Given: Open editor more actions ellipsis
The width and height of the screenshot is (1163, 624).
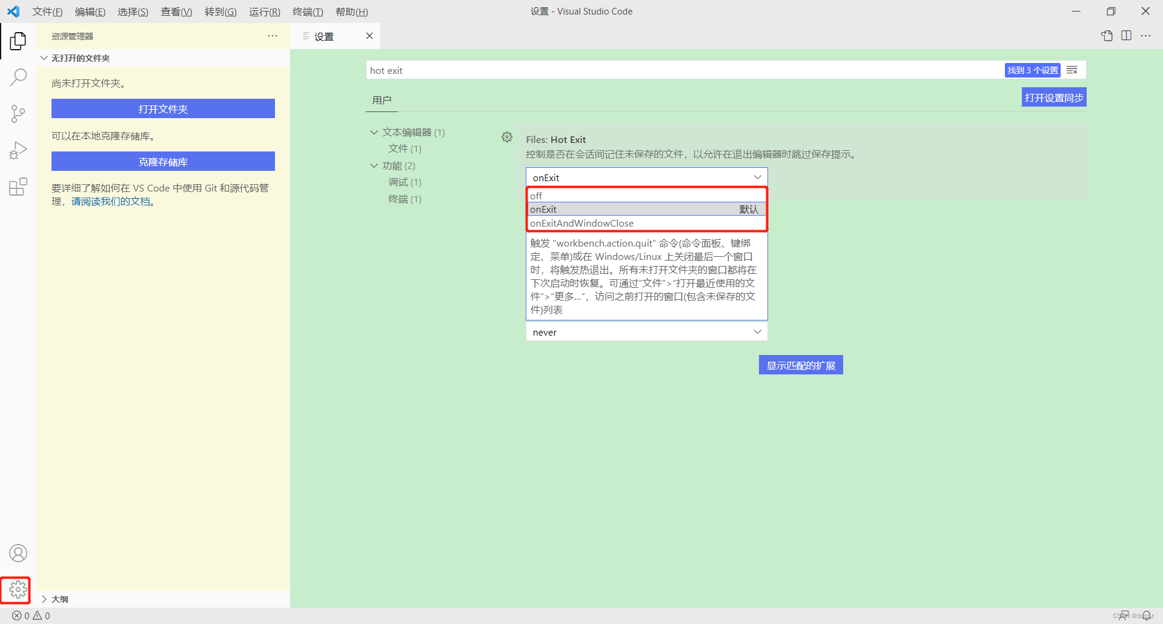Looking at the screenshot, I should (1145, 36).
